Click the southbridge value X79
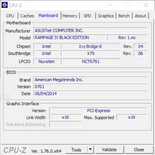Viewport: 155px width, 155px height. (91, 53)
